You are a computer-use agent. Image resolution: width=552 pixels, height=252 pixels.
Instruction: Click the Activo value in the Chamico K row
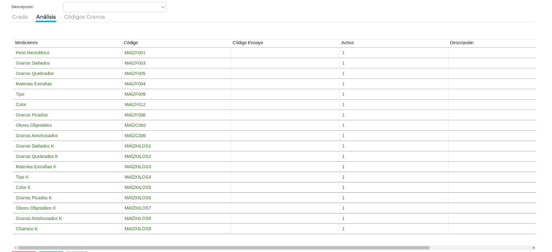click(x=343, y=229)
